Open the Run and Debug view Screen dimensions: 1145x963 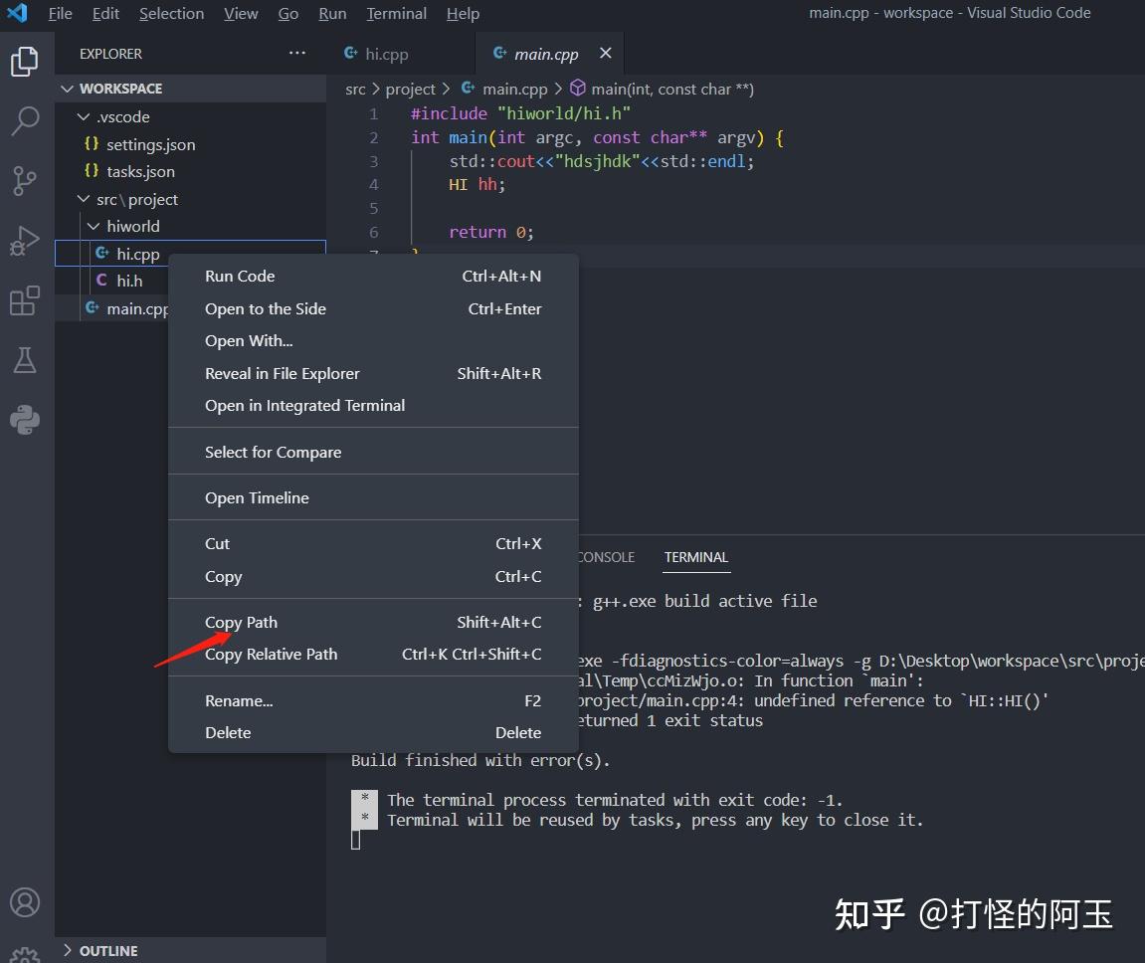point(26,240)
